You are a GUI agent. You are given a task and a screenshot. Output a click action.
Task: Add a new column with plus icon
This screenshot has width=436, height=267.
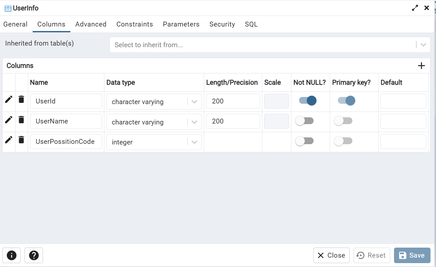tap(421, 66)
